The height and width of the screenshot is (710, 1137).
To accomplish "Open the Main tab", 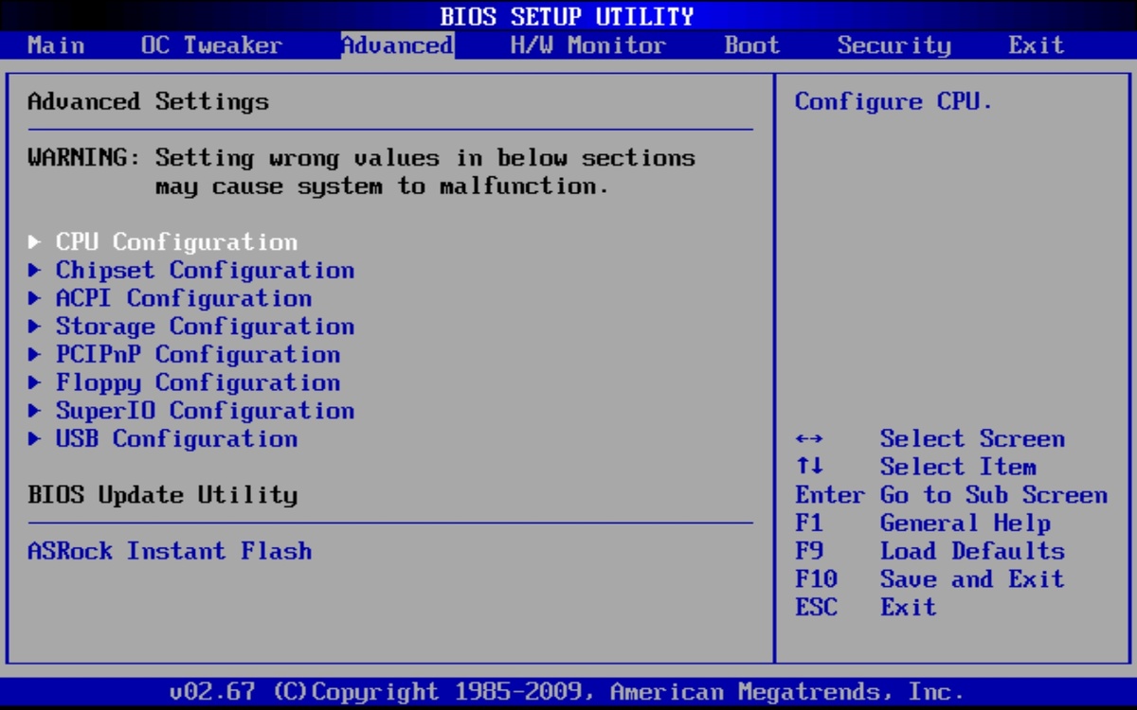I will (x=56, y=45).
